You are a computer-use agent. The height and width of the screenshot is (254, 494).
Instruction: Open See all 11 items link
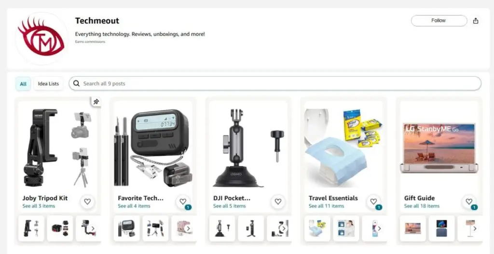coord(327,206)
